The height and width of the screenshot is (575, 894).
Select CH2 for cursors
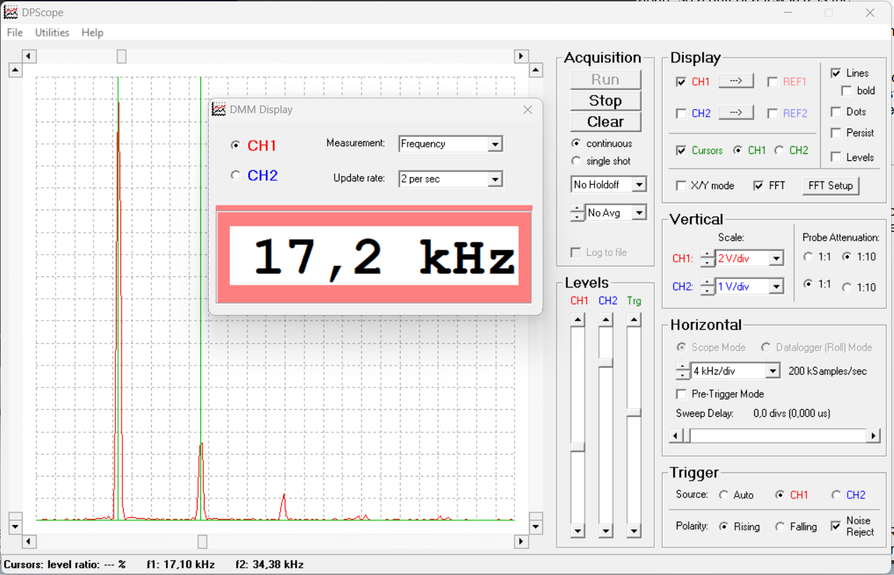point(779,150)
